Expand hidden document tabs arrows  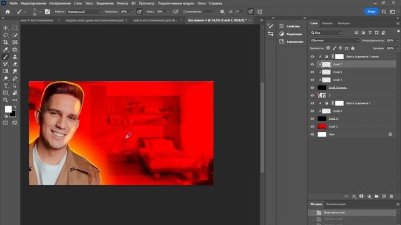(x=261, y=20)
